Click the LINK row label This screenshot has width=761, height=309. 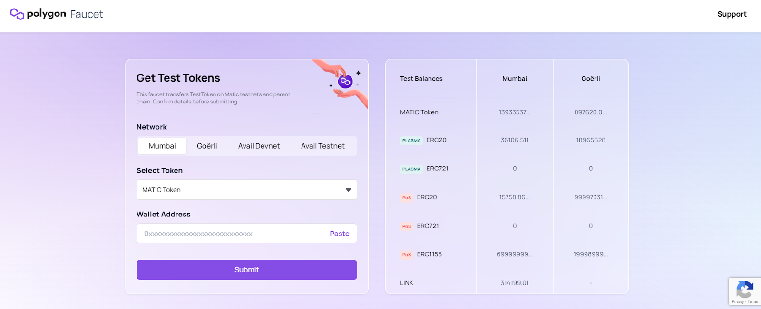[x=407, y=283]
